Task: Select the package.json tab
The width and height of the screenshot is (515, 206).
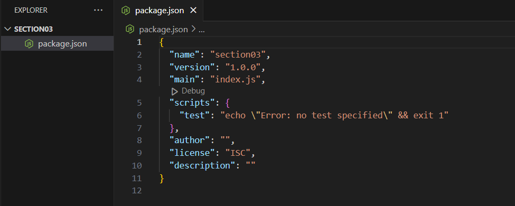Action: (x=159, y=11)
